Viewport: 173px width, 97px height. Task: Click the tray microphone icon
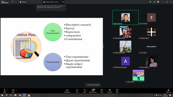[x=156, y=95]
